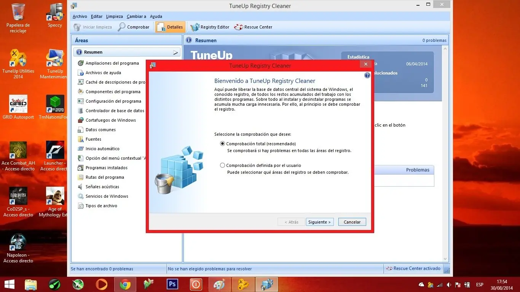Open the Limpieza menu
The image size is (520, 292).
tap(115, 16)
